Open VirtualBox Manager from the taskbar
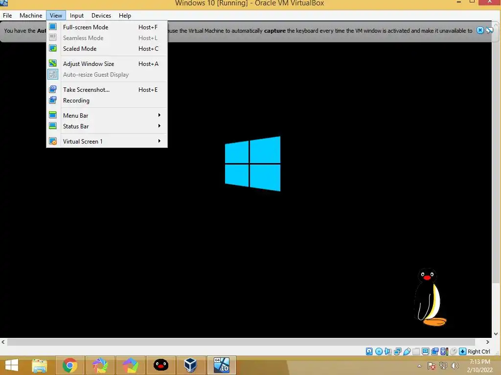501x375 pixels. (x=190, y=365)
